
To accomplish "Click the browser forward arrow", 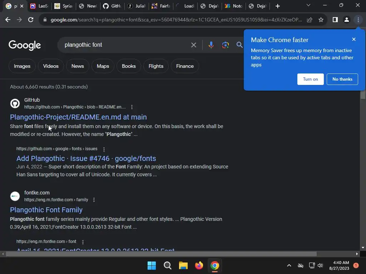I will click(19, 20).
